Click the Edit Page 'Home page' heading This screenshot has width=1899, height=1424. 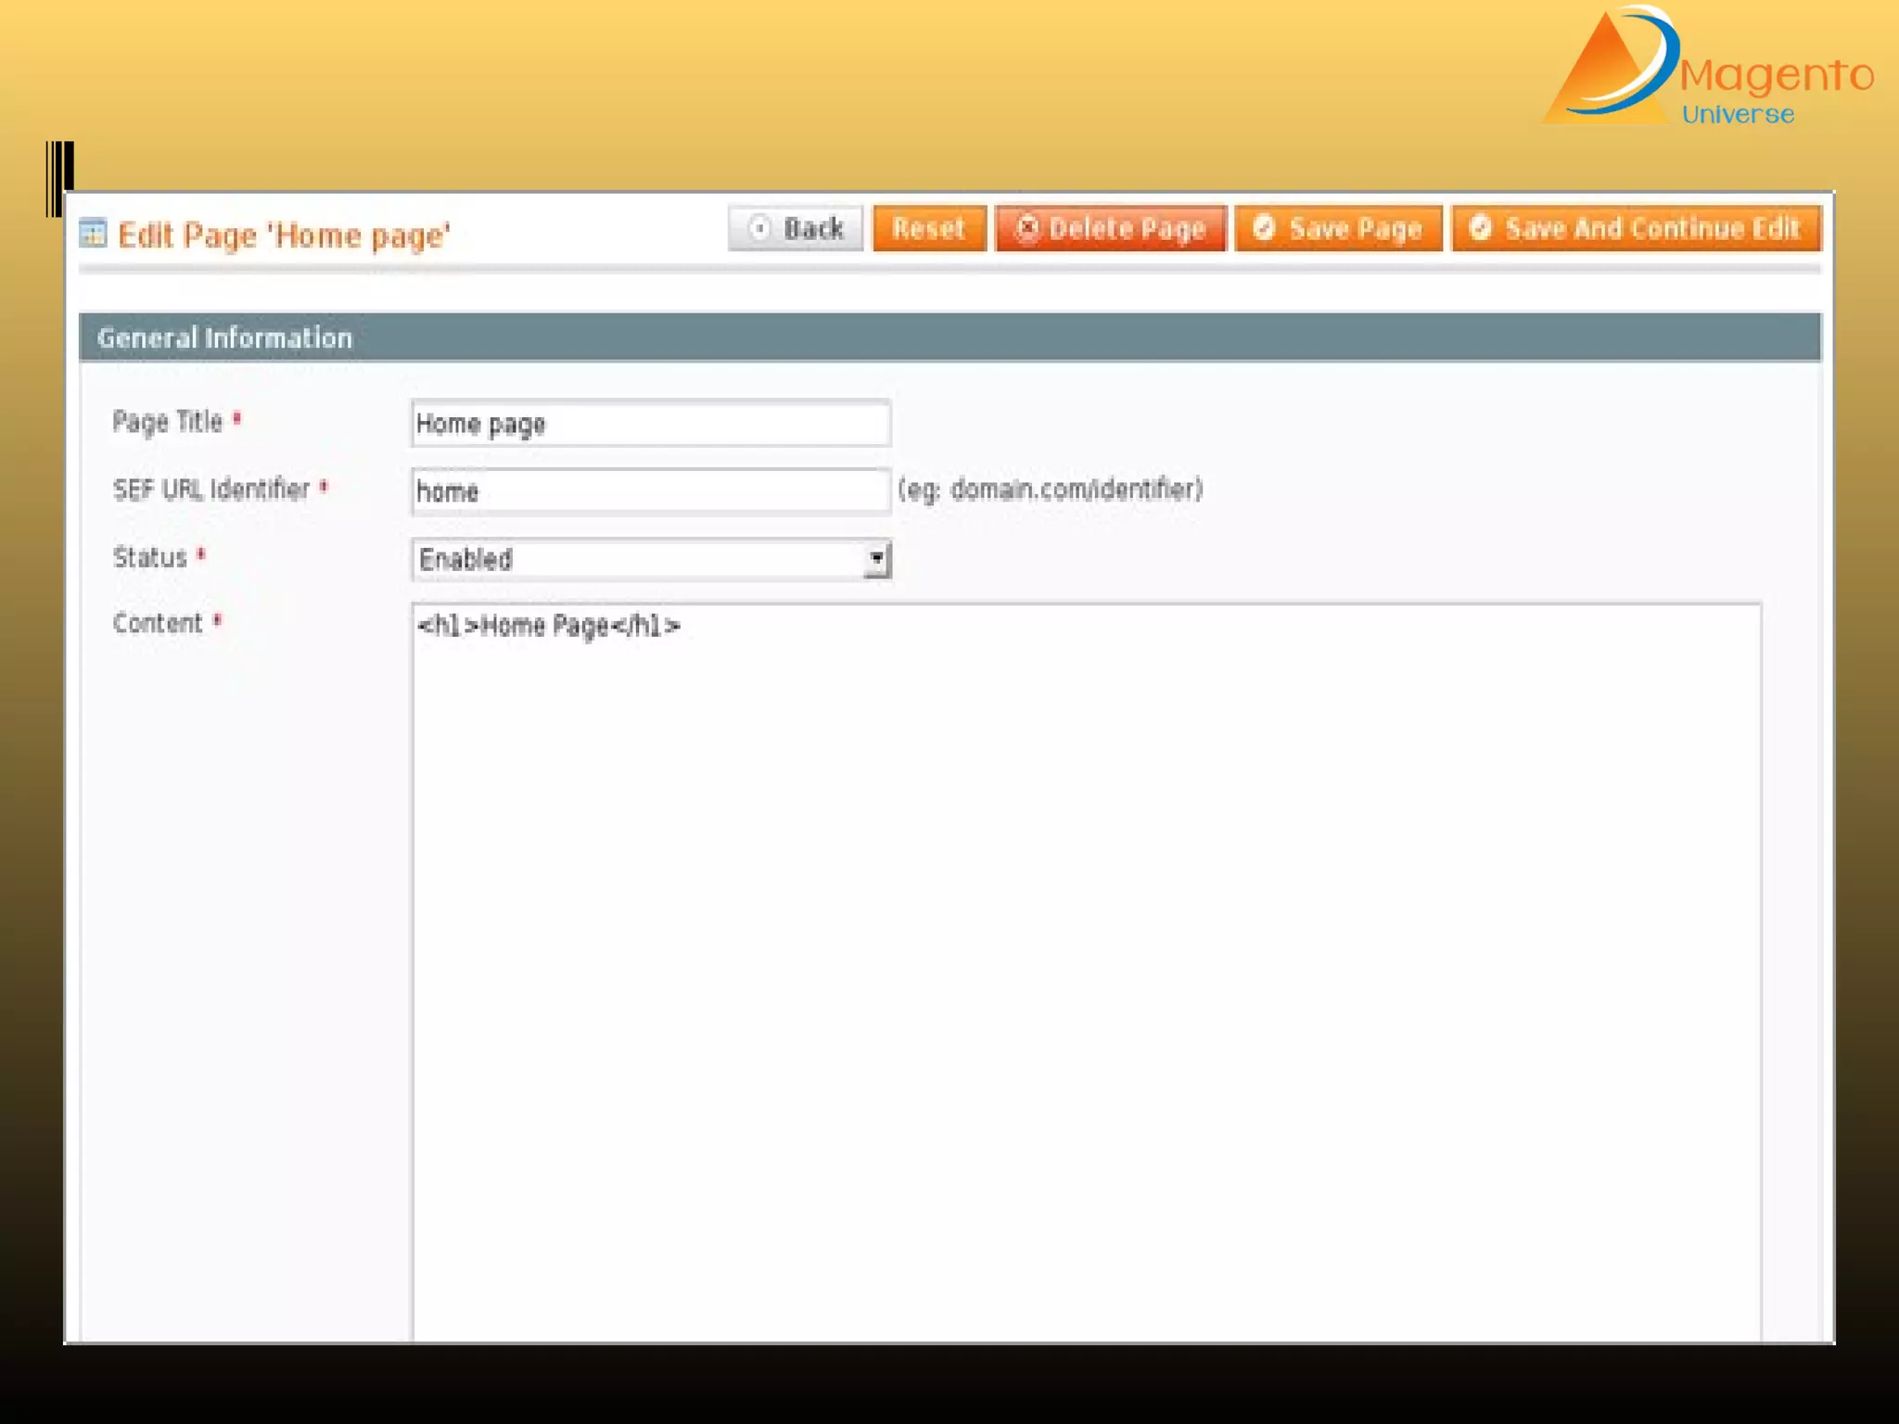point(284,235)
